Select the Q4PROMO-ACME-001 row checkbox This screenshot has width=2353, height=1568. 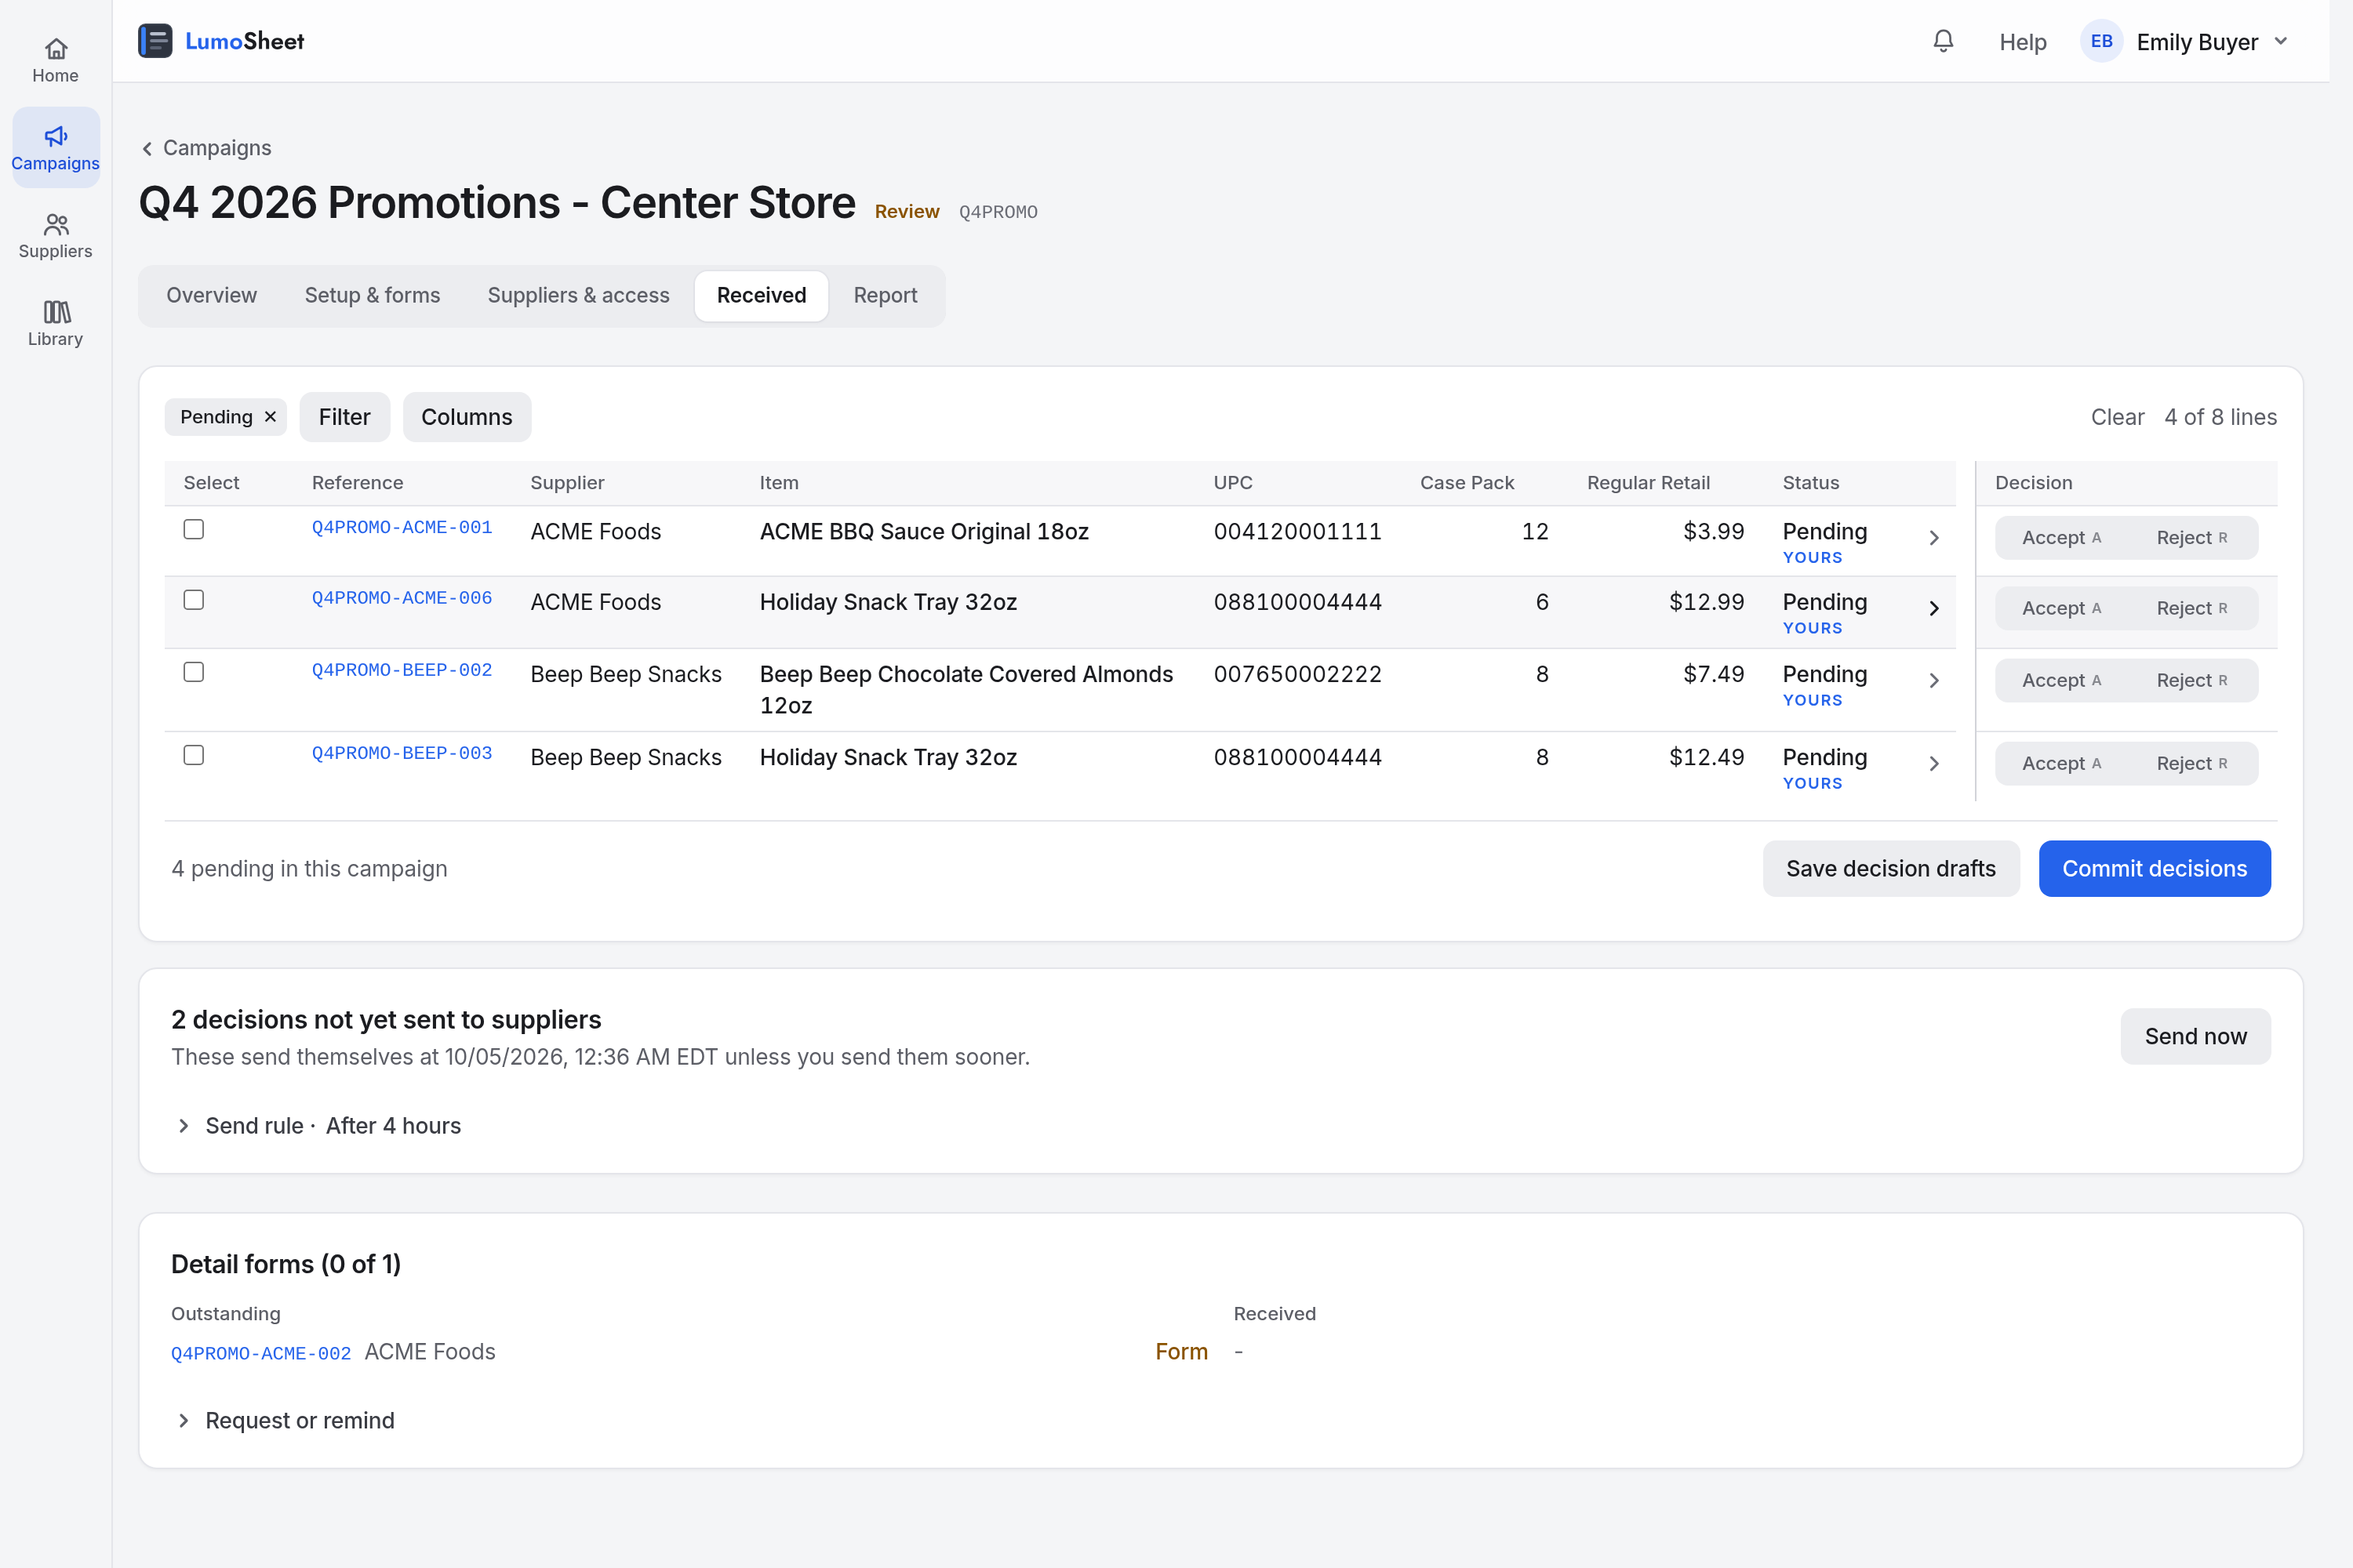tap(194, 529)
